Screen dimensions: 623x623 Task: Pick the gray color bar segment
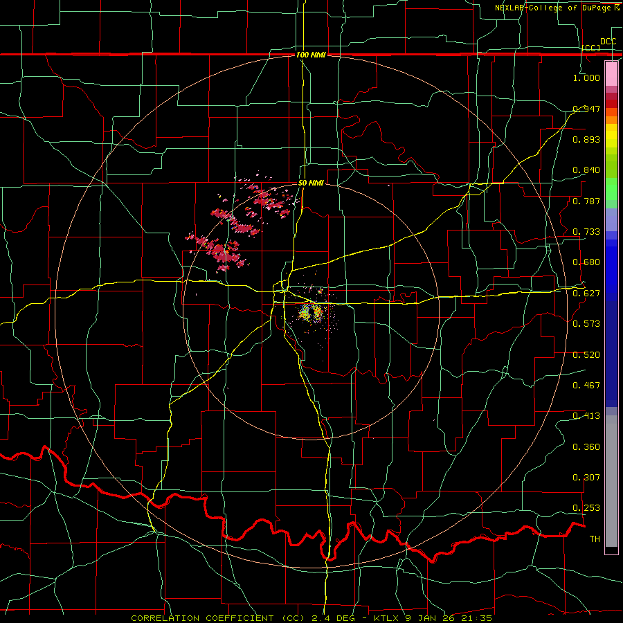coord(611,481)
